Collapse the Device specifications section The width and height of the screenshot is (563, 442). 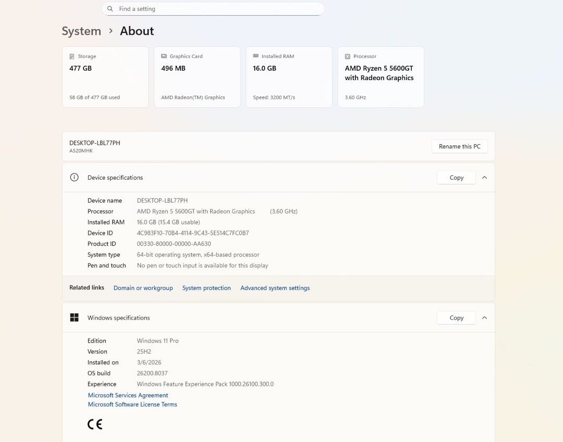tap(484, 178)
